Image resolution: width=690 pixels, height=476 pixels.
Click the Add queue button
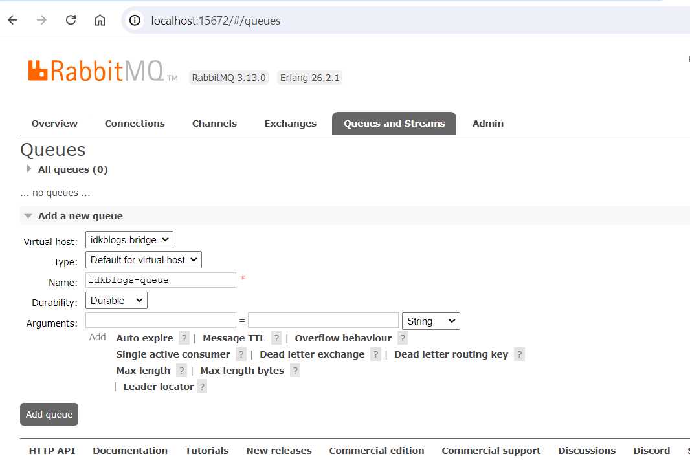49,415
